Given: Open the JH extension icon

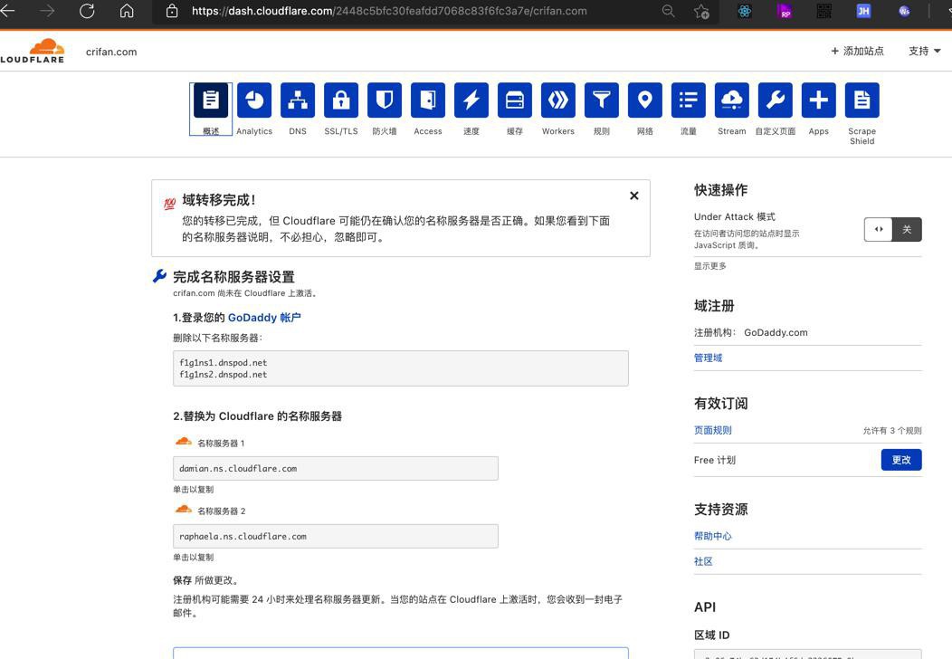Looking at the screenshot, I should (863, 11).
